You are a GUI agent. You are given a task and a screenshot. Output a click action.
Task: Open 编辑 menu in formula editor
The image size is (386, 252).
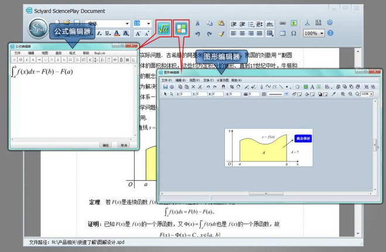[x=31, y=53]
